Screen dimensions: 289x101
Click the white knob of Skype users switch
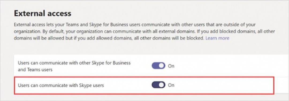click(162, 85)
